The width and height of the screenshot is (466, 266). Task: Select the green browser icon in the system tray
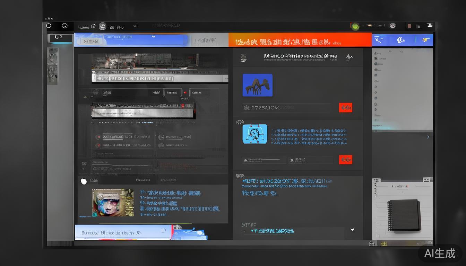(x=354, y=26)
